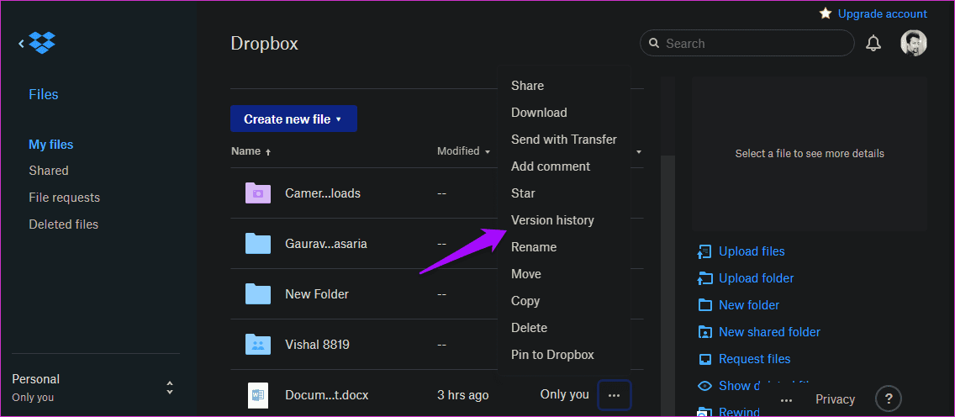This screenshot has width=955, height=417.
Task: Open the help question mark button
Action: 889,399
